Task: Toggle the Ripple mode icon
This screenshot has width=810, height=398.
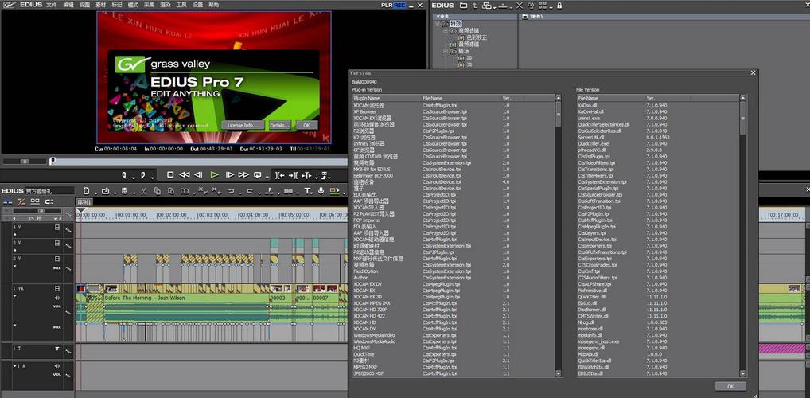Action: click(21, 201)
